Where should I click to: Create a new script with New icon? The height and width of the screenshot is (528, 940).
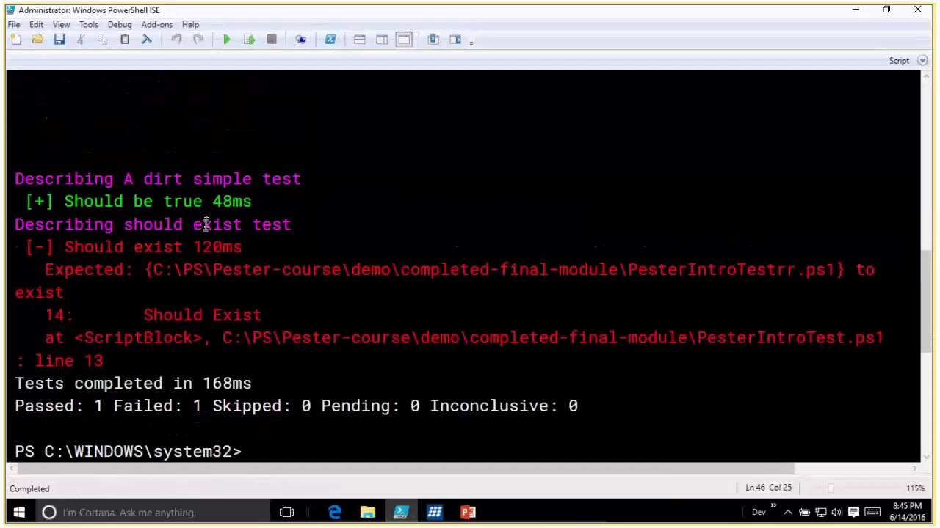click(x=15, y=40)
